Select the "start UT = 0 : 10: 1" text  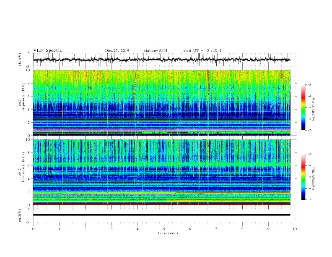click(x=202, y=50)
